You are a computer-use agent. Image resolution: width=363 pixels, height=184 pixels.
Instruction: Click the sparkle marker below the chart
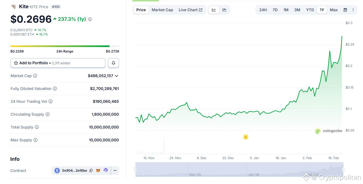(245, 137)
